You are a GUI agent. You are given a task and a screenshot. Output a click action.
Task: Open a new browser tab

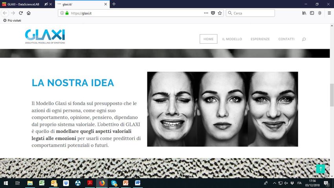coord(114,4)
